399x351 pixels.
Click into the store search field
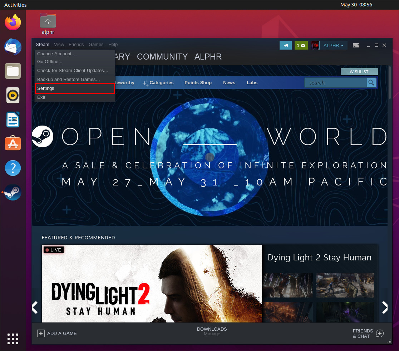pyautogui.click(x=336, y=83)
